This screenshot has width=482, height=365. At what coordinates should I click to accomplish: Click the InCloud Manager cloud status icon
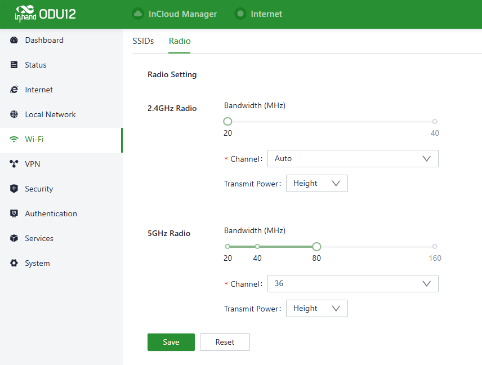coord(137,14)
